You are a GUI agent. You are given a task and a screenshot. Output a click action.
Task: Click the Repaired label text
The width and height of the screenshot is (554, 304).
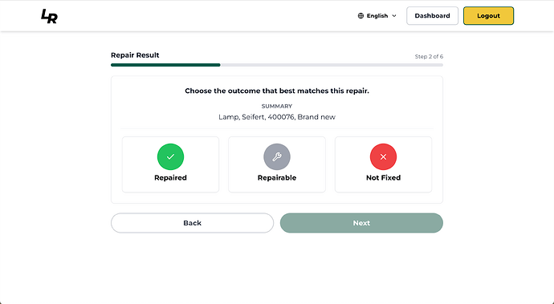point(170,177)
